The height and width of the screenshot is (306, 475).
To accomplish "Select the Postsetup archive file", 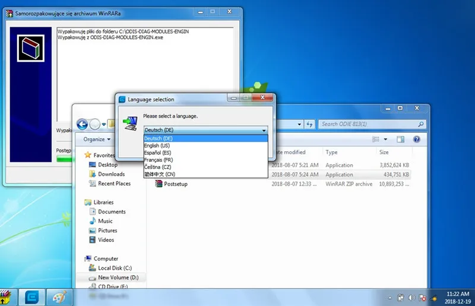I will click(x=175, y=184).
